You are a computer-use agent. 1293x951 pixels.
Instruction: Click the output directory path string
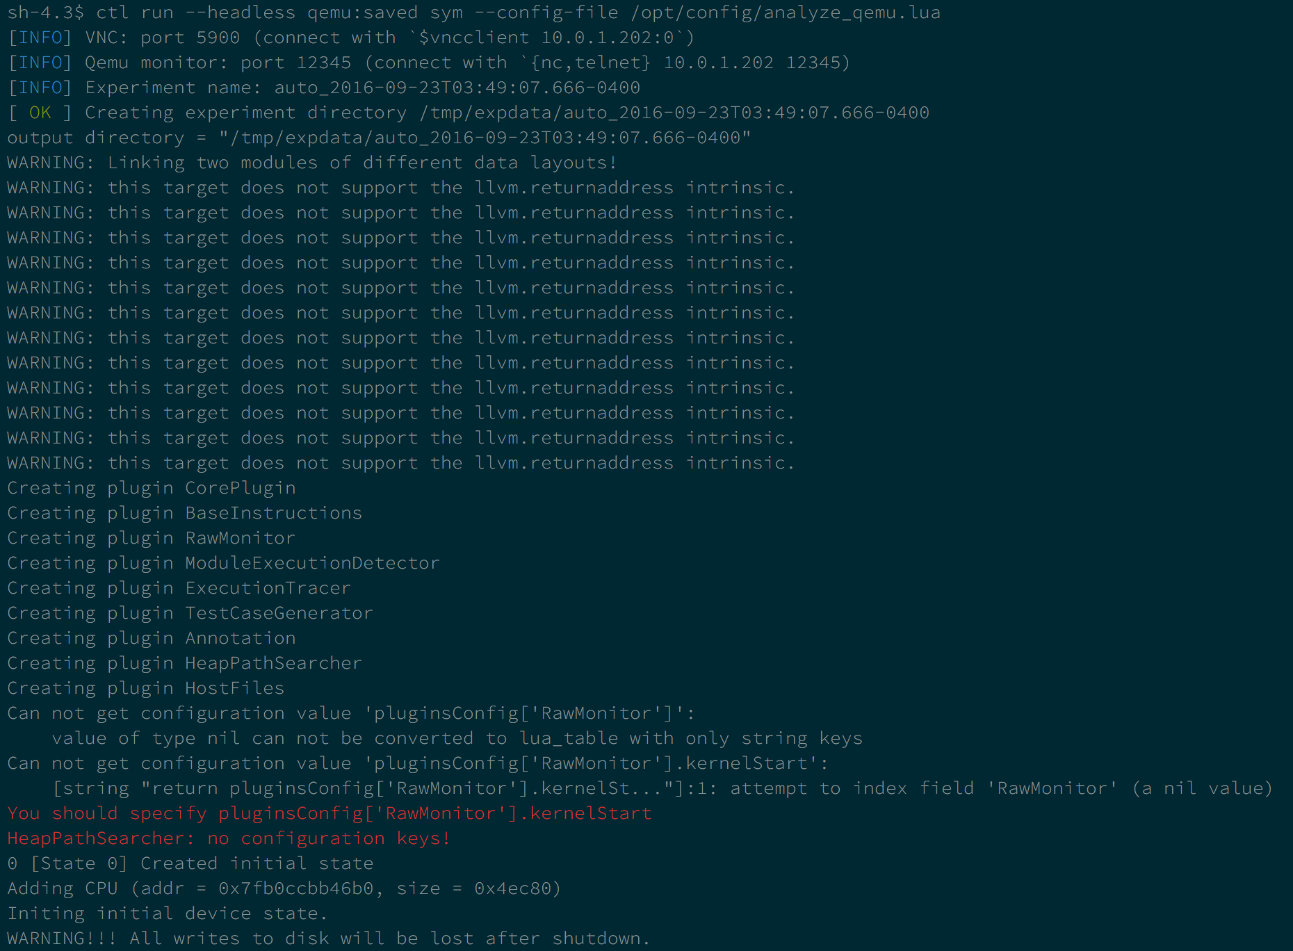pos(485,138)
